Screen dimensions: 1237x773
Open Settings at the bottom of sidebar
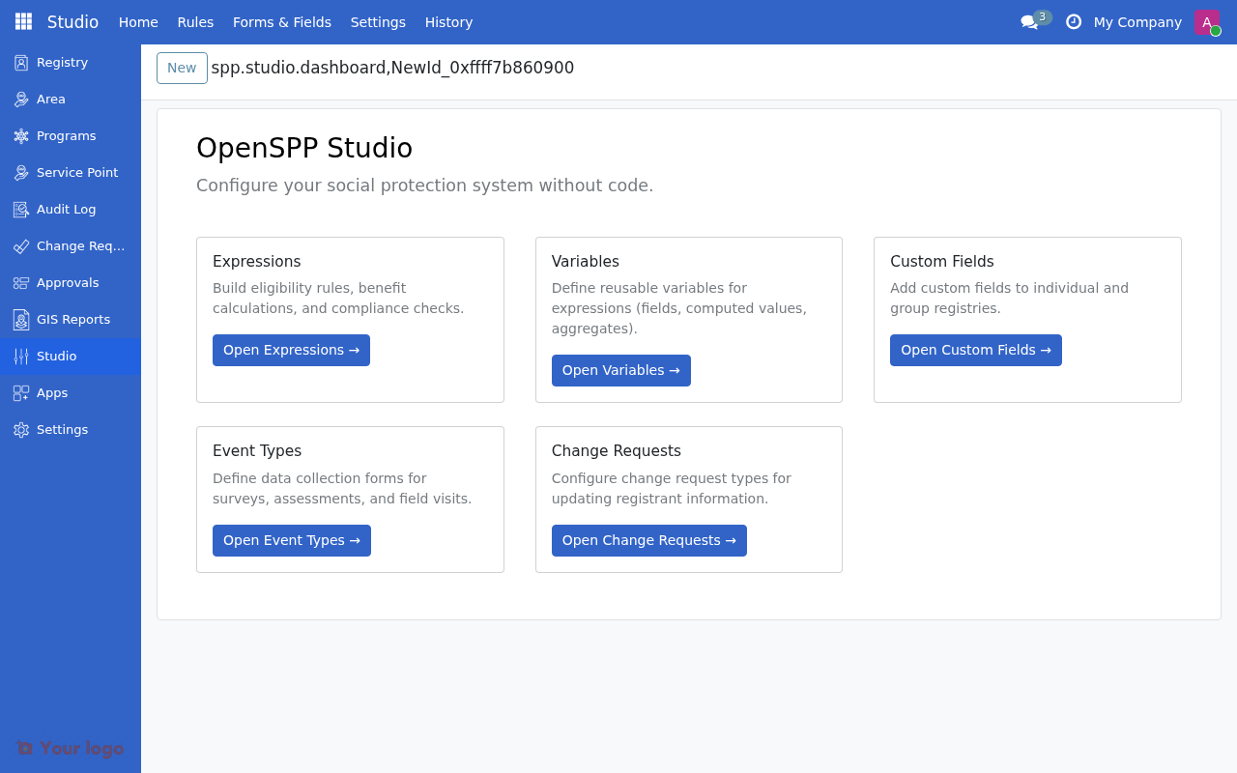pyautogui.click(x=62, y=429)
